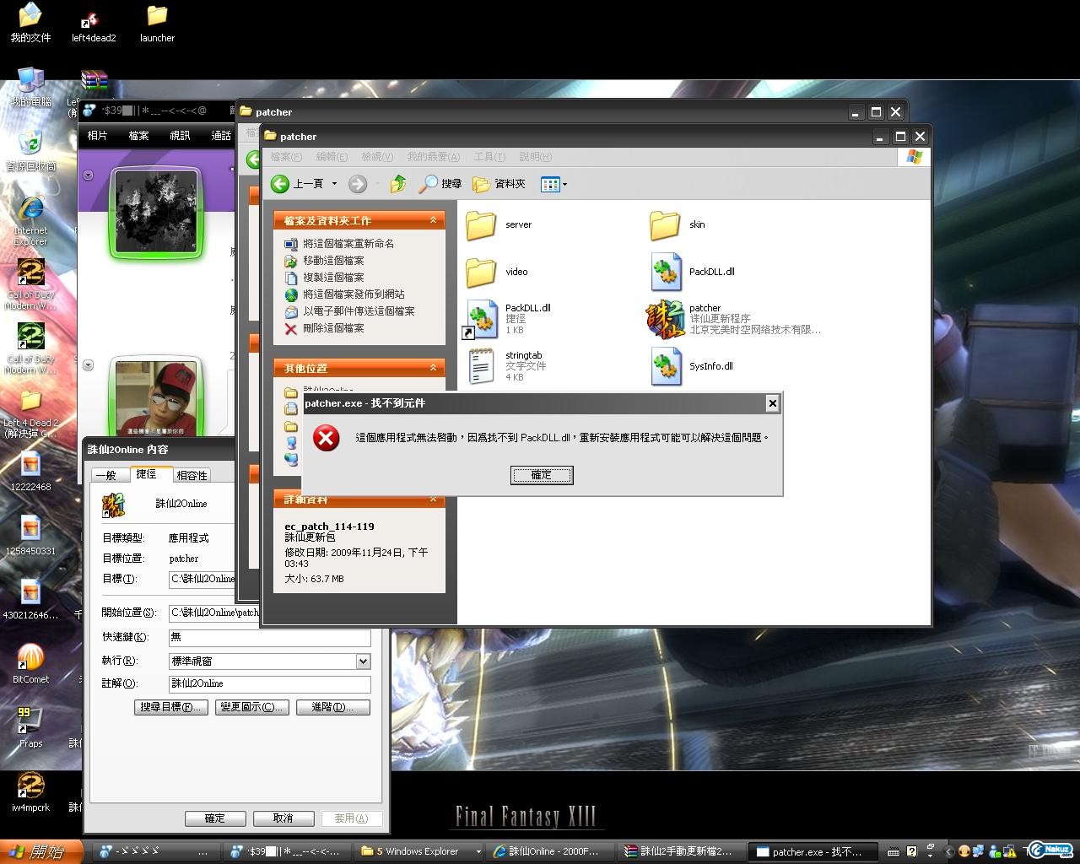Collapse the 檔案及資料夾工作 panel
Viewport: 1080px width, 864px height.
433,220
